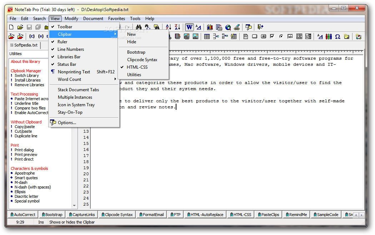Switch to FormatEmail clipbar tab

click(x=151, y=215)
